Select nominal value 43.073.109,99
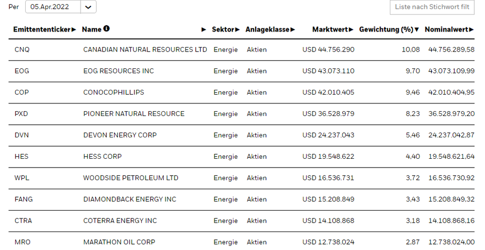 tap(452, 71)
